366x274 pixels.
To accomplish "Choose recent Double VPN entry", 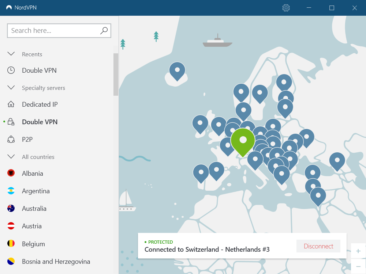I will (39, 71).
